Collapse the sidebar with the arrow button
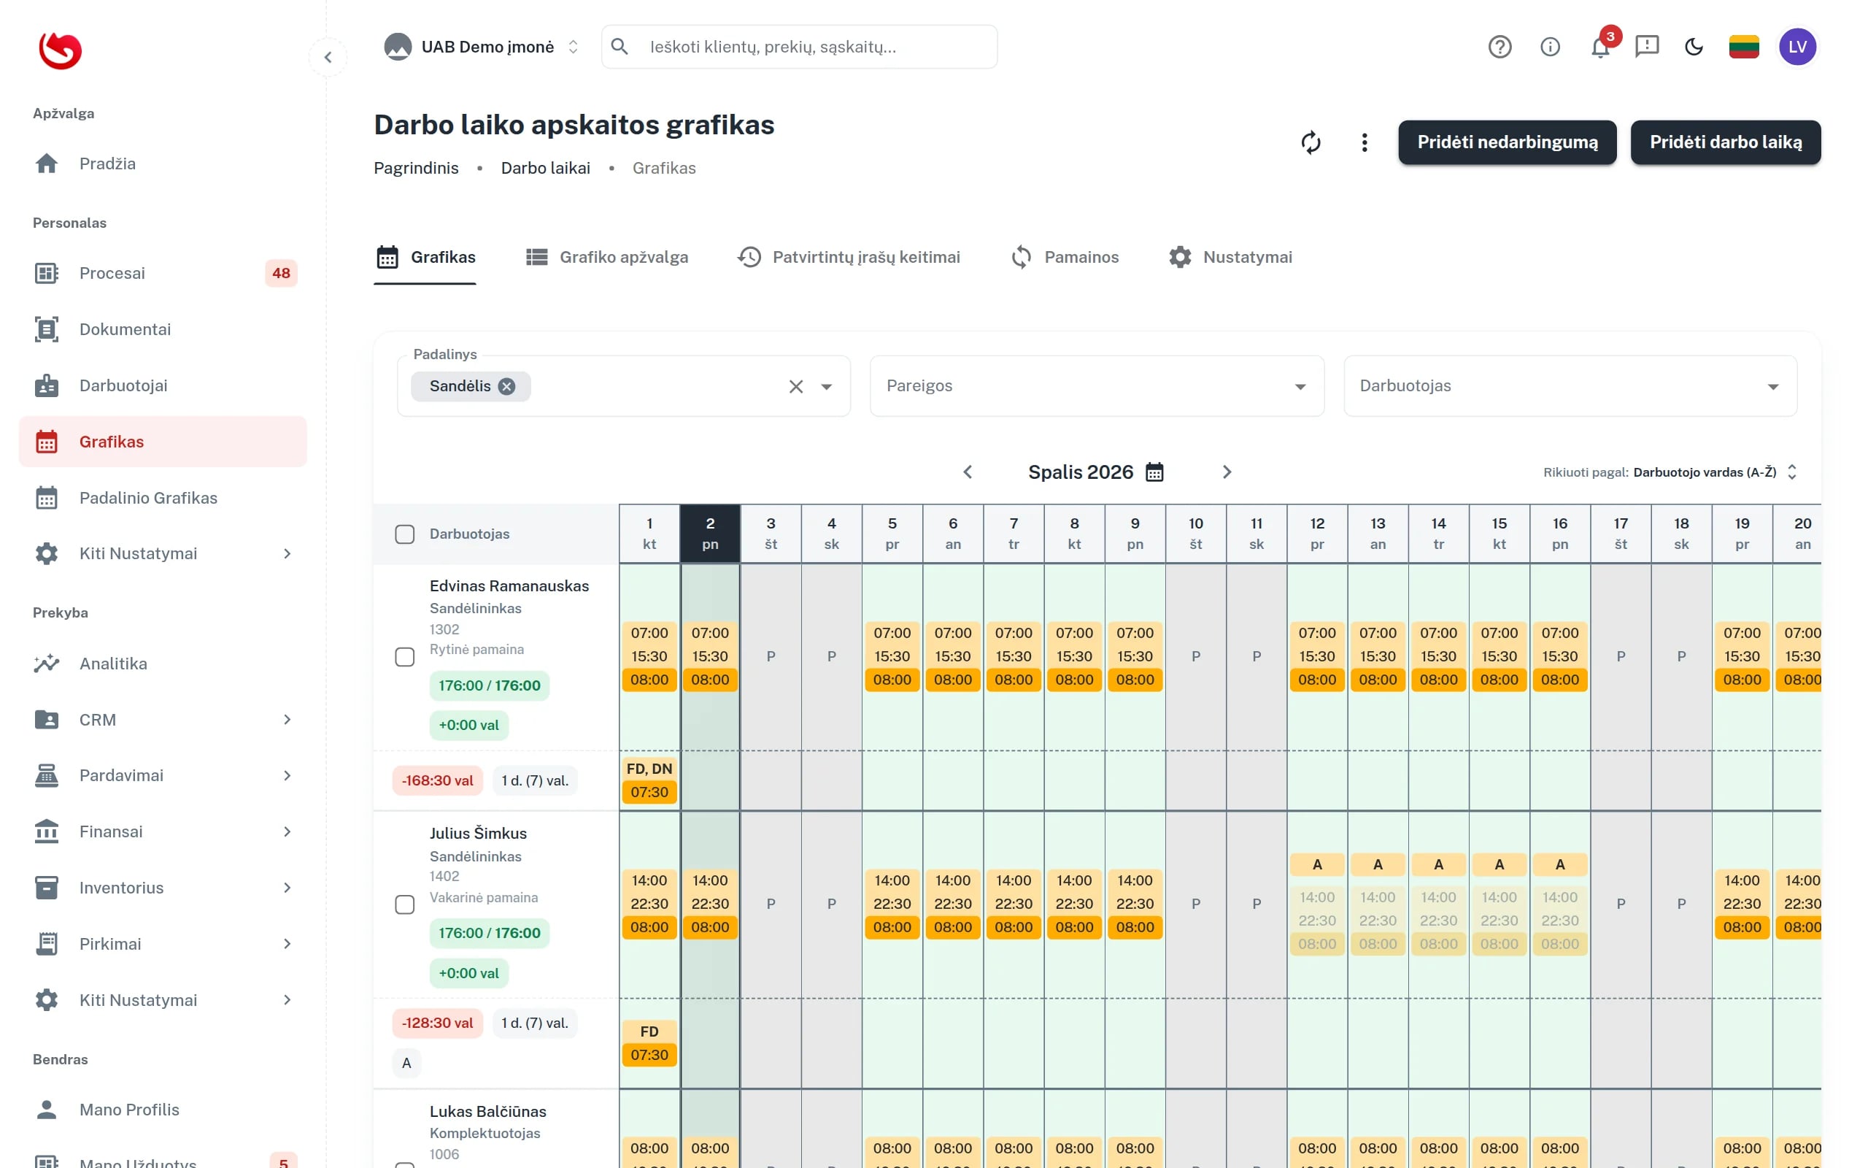 [328, 57]
